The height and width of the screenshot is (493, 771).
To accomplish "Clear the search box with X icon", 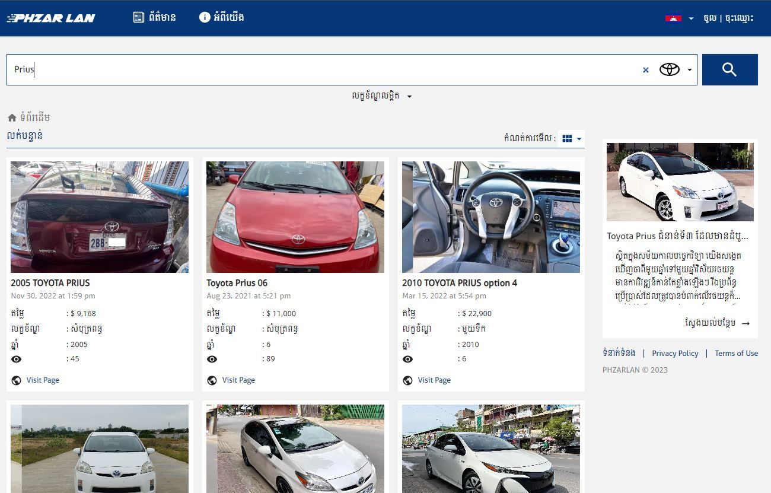I will pyautogui.click(x=646, y=70).
